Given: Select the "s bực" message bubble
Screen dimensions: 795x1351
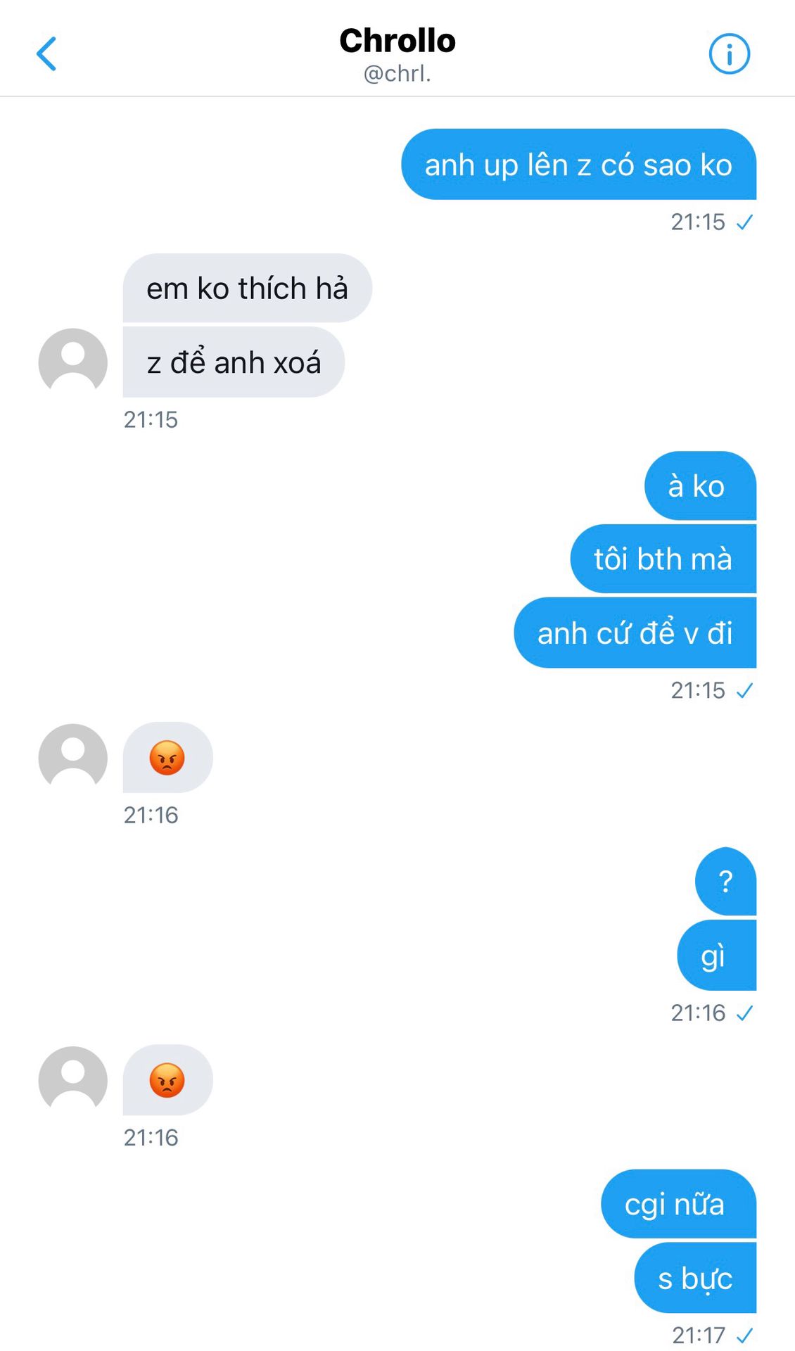Looking at the screenshot, I should pyautogui.click(x=695, y=1278).
